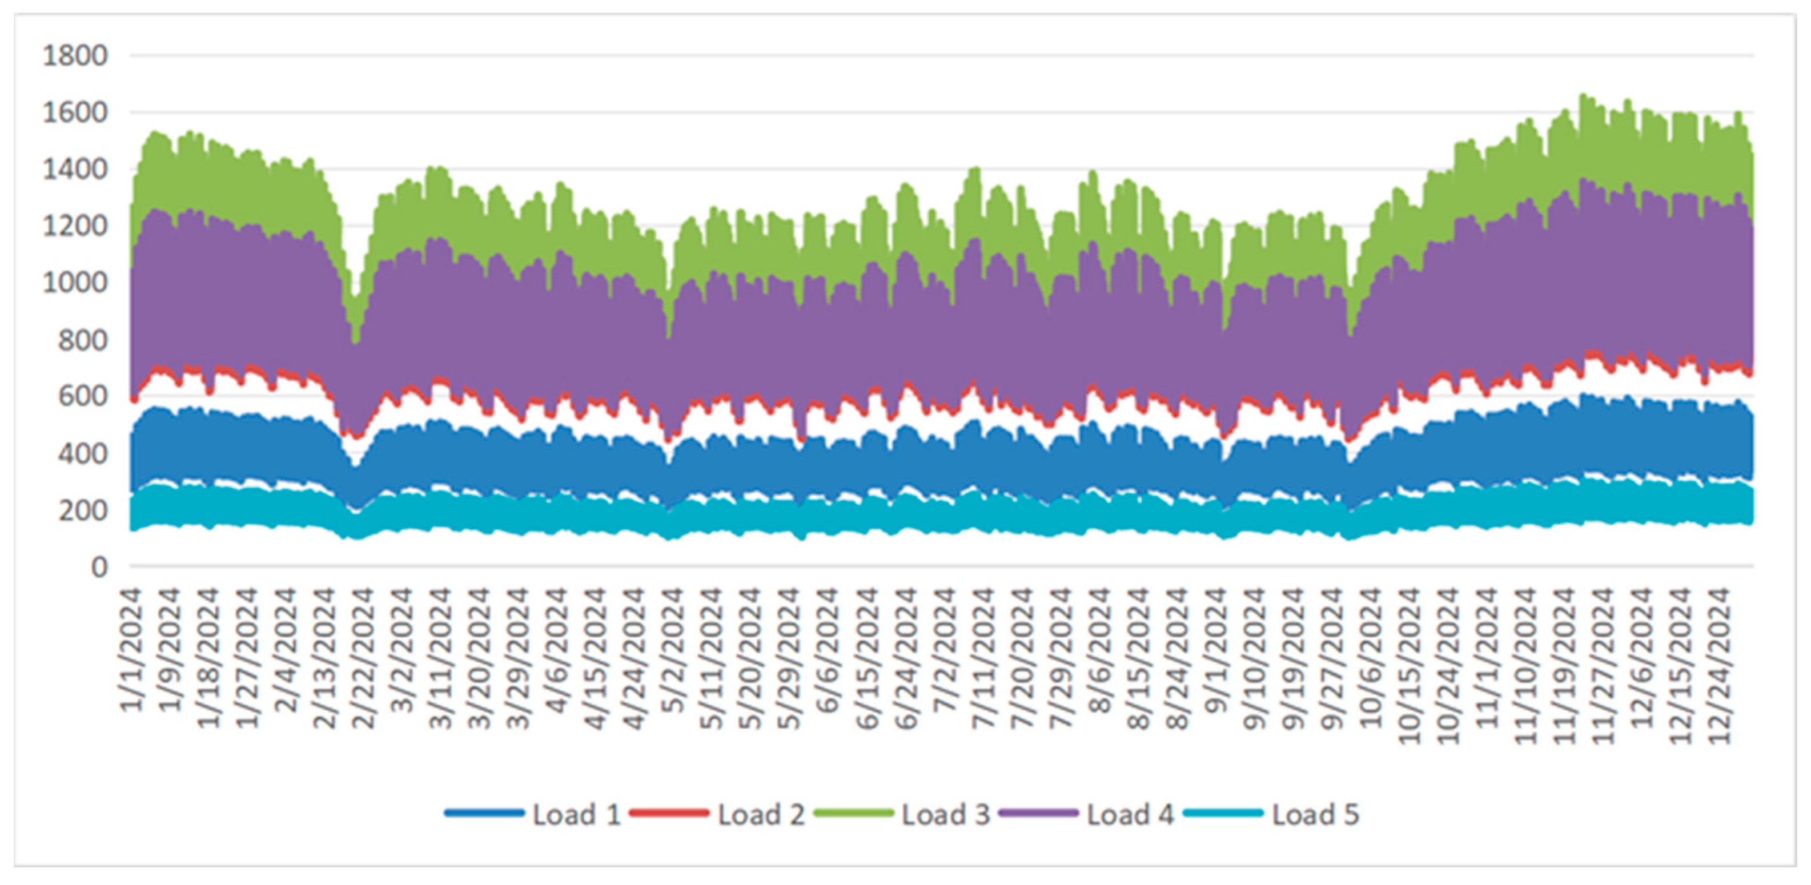Click the 9/1/2024 date axis label
Viewport: 1811px width, 885px height.
click(1215, 651)
